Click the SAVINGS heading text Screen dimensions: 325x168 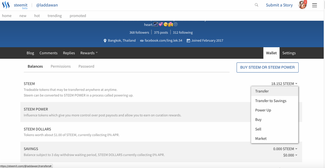pyautogui.click(x=31, y=149)
